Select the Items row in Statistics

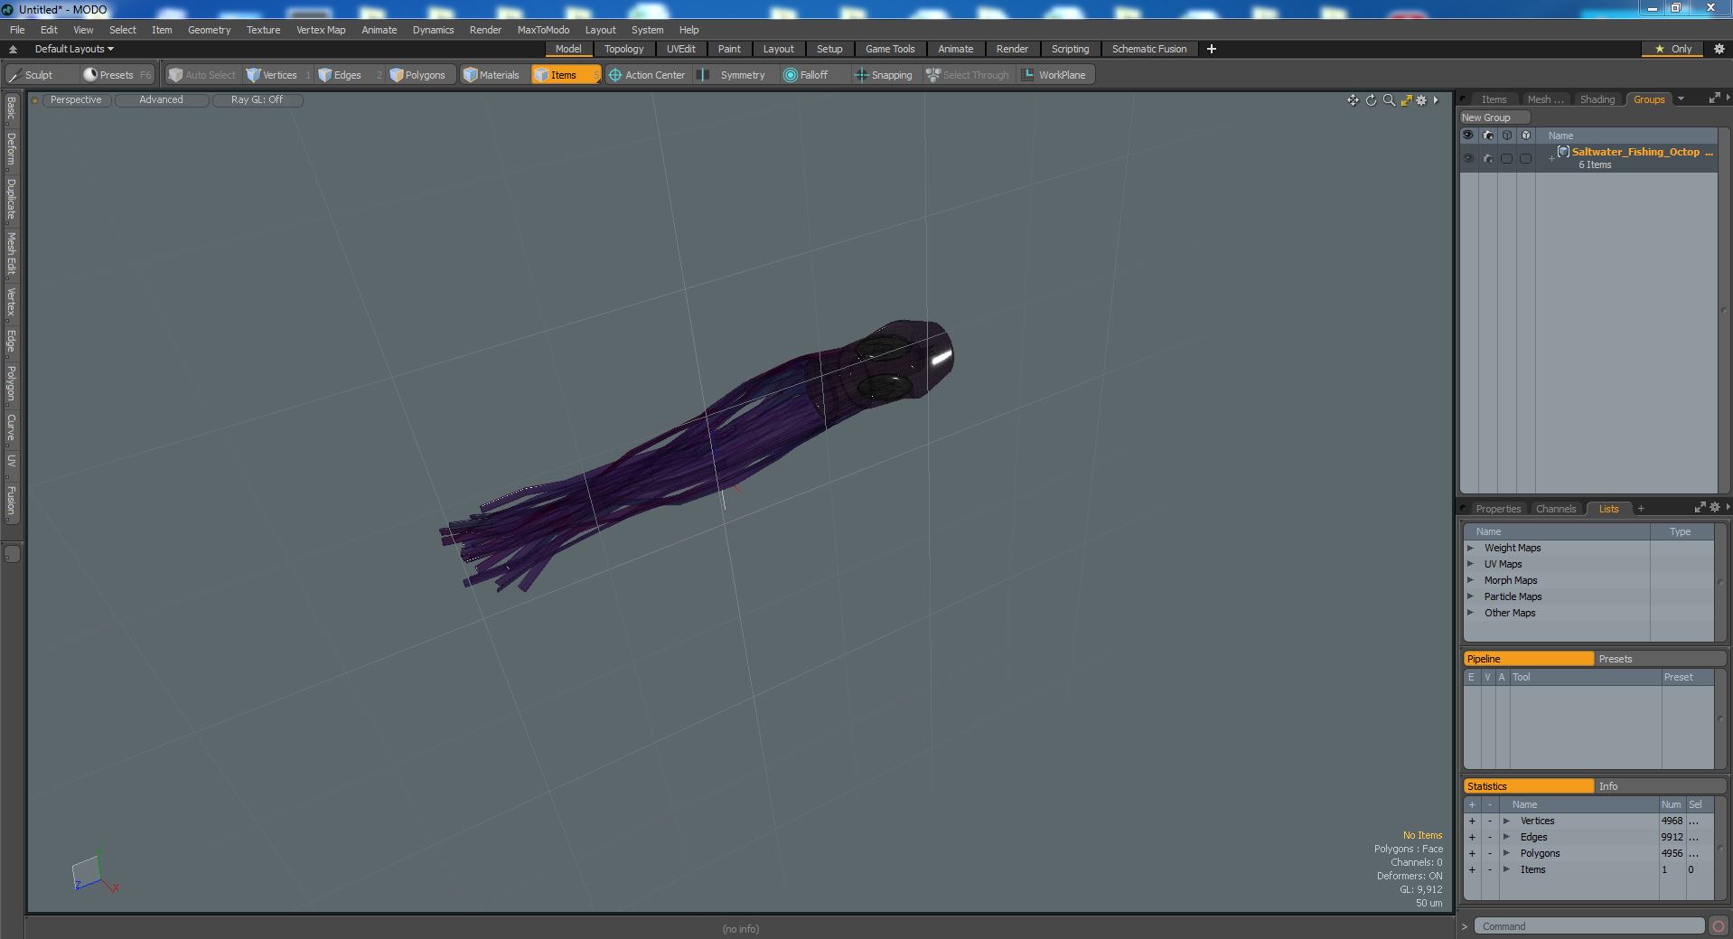point(1588,870)
